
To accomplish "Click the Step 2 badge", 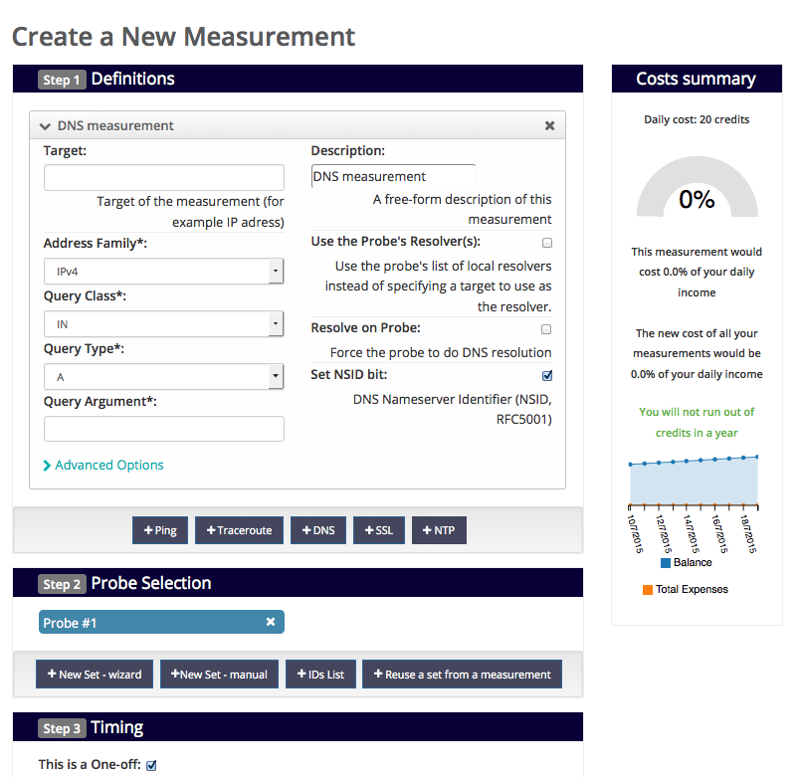I will tap(62, 584).
